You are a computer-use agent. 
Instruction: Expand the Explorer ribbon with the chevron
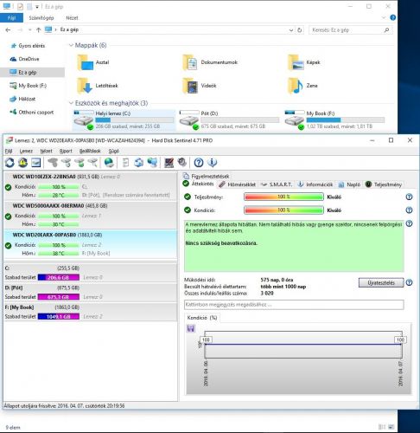coord(384,17)
